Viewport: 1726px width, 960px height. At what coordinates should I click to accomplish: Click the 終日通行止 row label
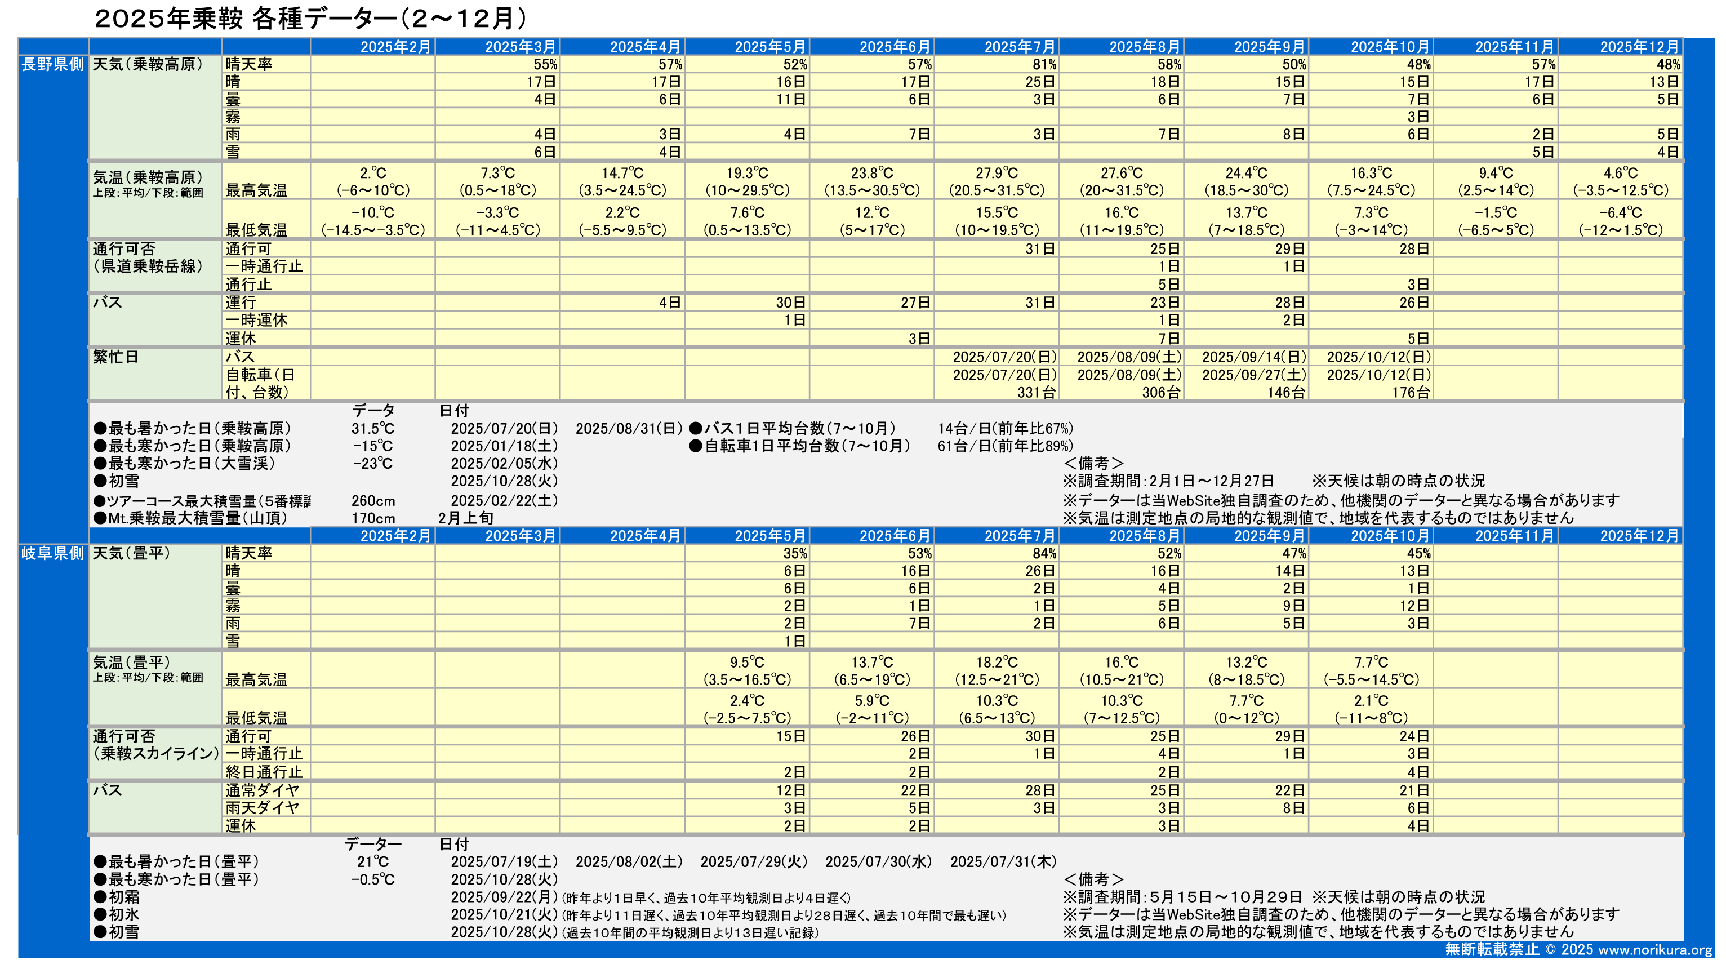pyautogui.click(x=264, y=772)
